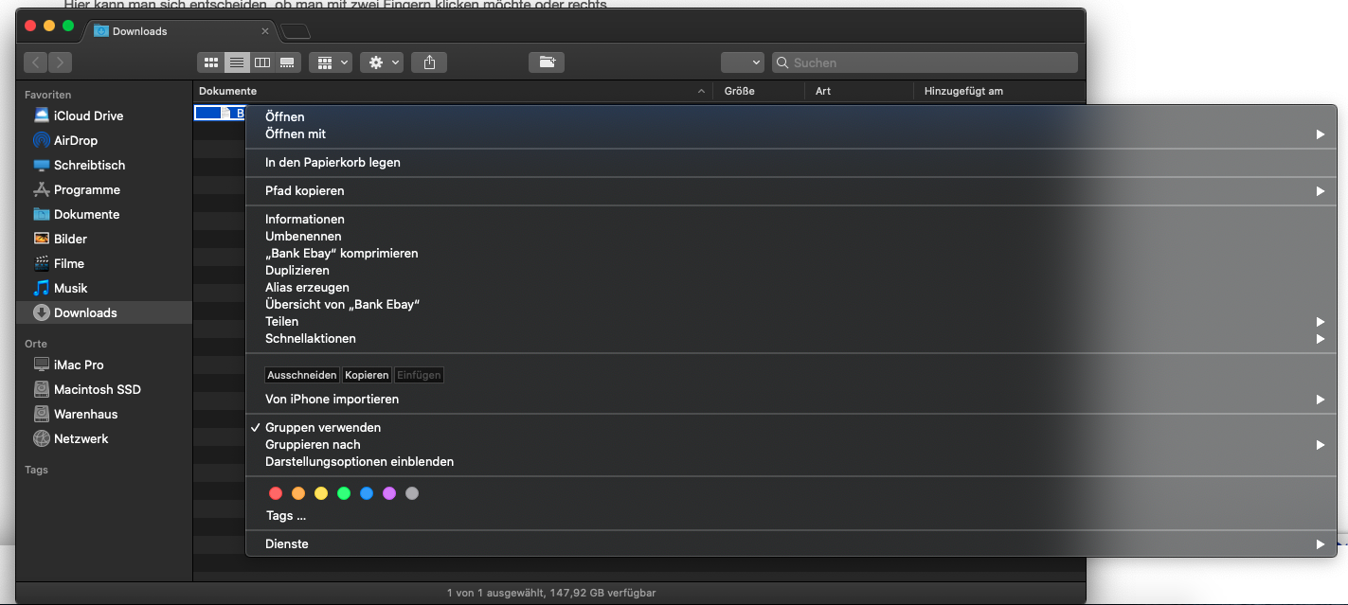Choose Darstellungsoptionen einblenden
This screenshot has height=605, width=1348.
[790, 461]
